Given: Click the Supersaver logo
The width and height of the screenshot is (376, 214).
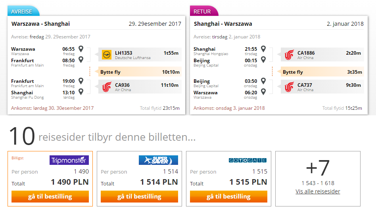Looking at the screenshot, I should point(158,160).
